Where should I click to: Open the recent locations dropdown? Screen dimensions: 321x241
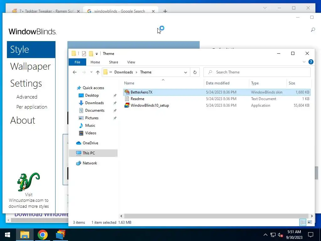click(91, 72)
